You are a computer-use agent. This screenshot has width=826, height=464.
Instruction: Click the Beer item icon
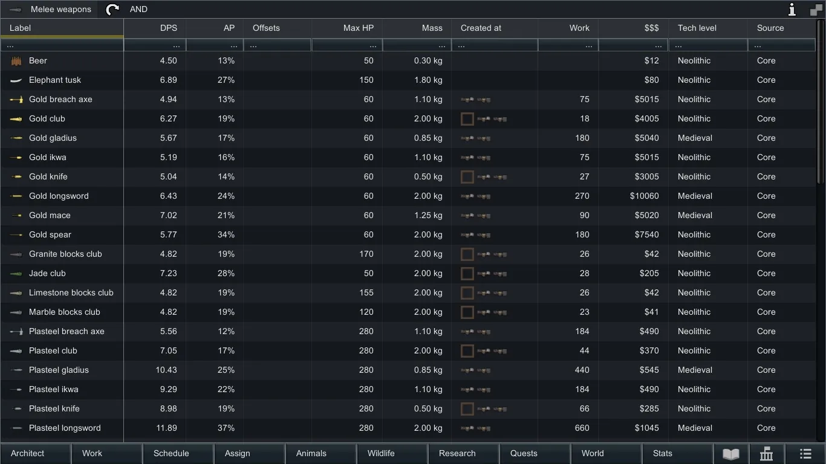pos(16,61)
